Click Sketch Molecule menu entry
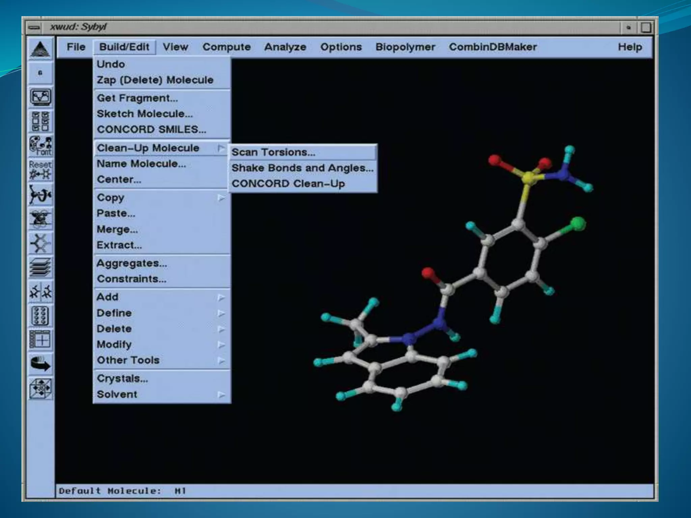This screenshot has height=518, width=691. coord(145,114)
